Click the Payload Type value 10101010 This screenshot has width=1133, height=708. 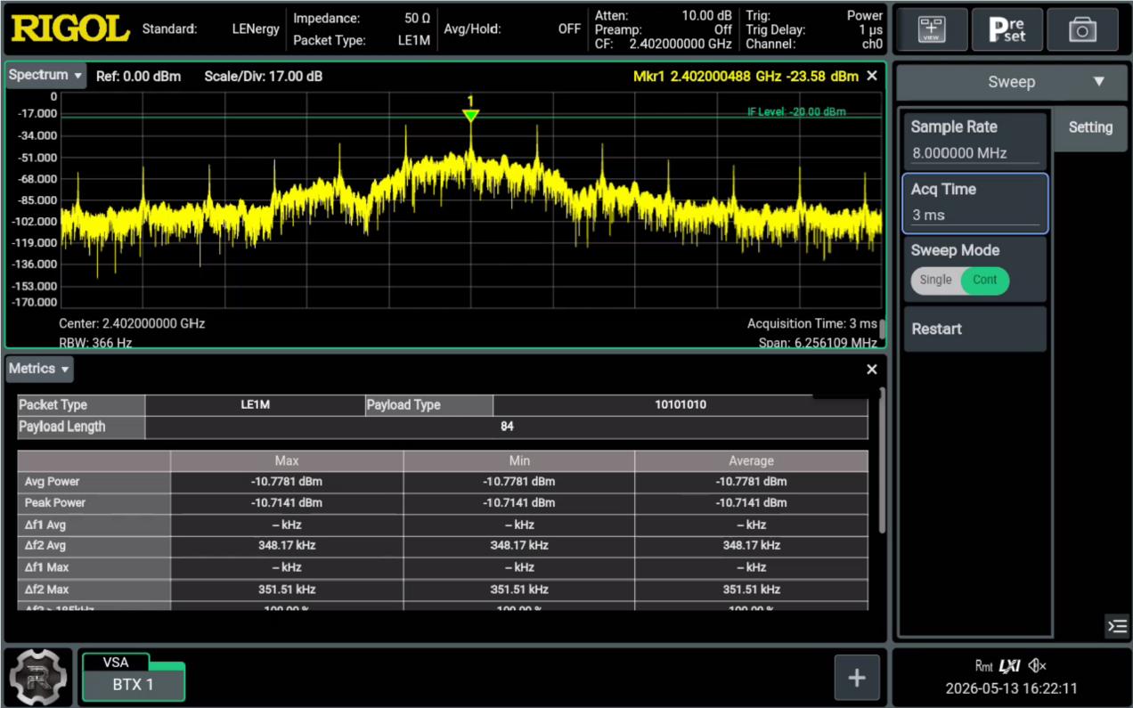coord(681,405)
